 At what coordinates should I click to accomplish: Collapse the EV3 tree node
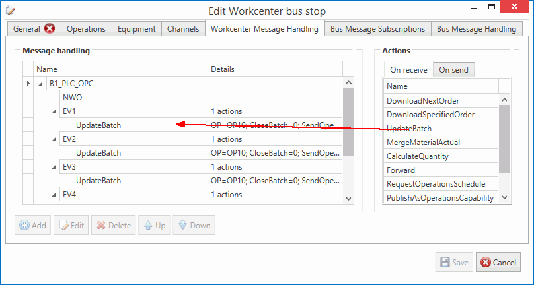coord(54,167)
